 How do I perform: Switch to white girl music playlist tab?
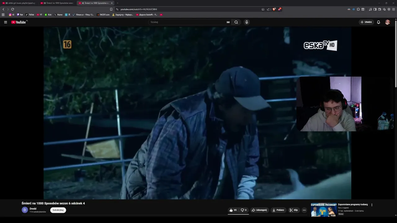point(19,3)
